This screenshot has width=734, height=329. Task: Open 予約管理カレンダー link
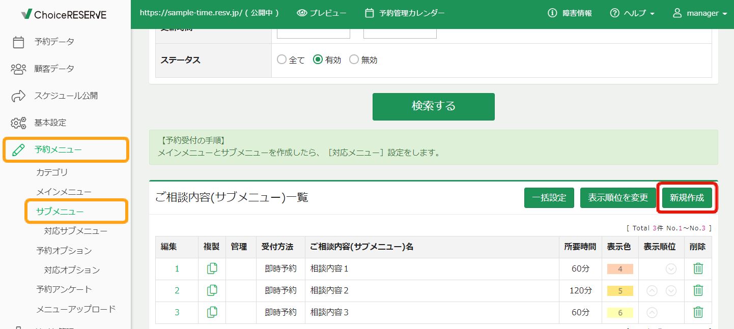tap(405, 13)
